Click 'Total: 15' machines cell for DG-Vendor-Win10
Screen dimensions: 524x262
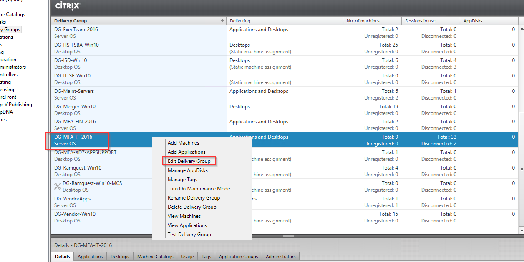click(388, 214)
